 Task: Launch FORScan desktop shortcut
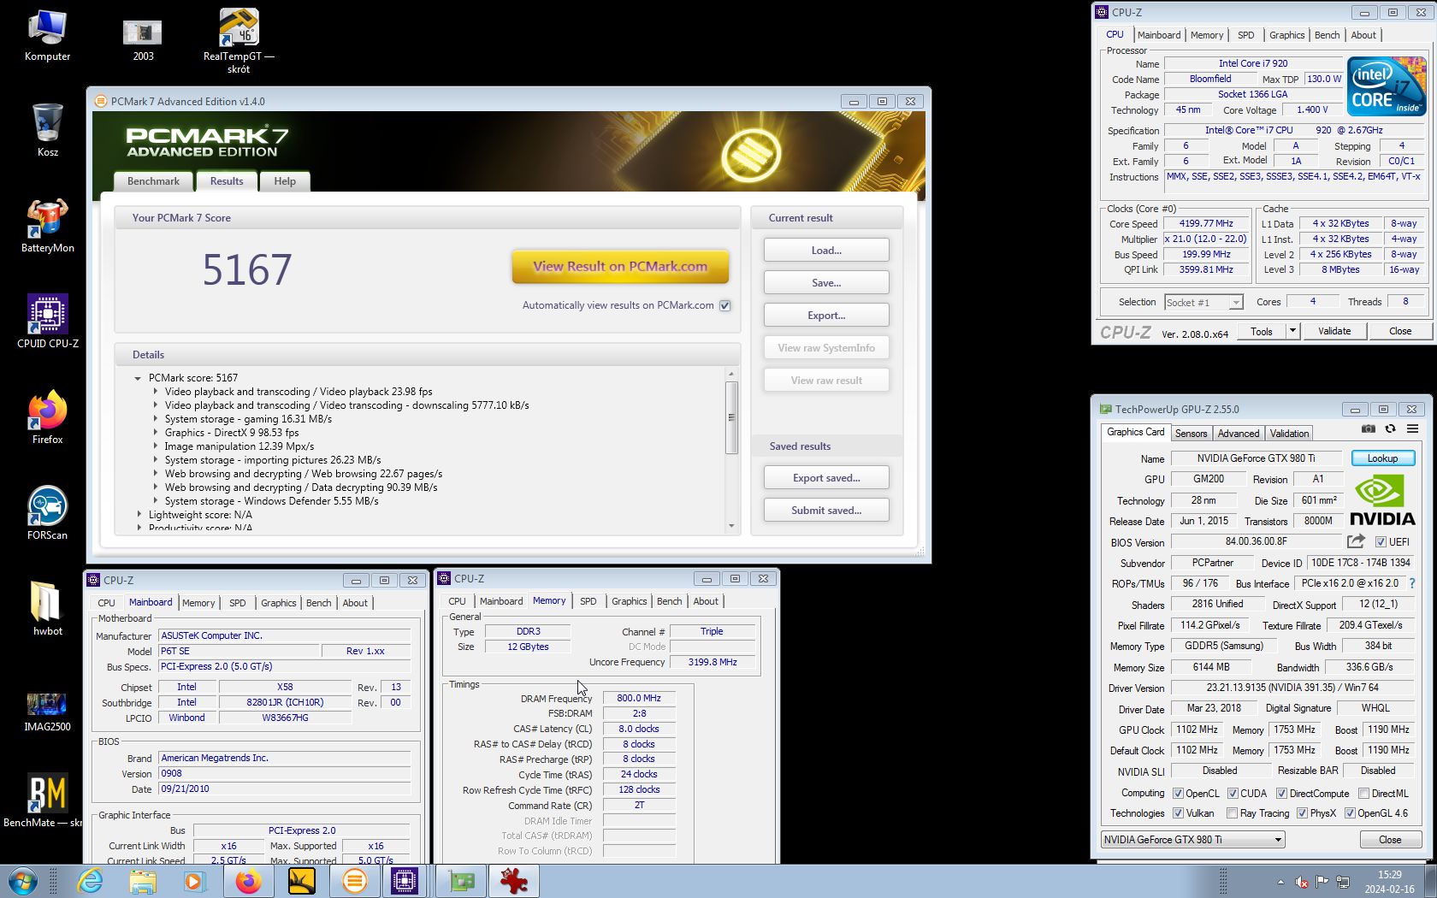47,514
